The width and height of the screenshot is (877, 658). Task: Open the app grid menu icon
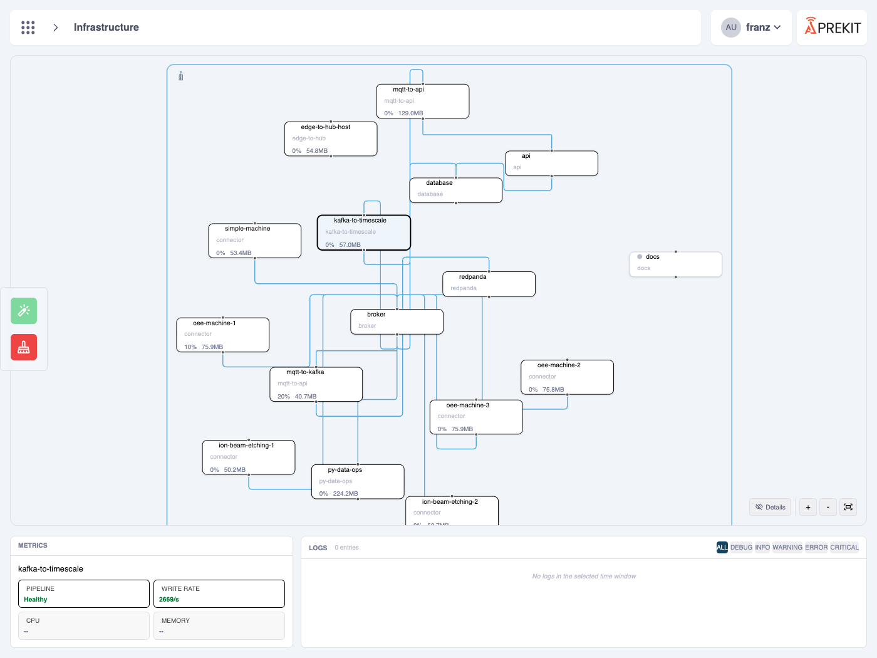click(x=28, y=28)
